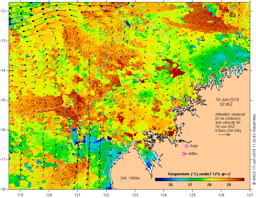256x198 pixels.
Task: Click longitude axis label 127
Action: (250, 195)
